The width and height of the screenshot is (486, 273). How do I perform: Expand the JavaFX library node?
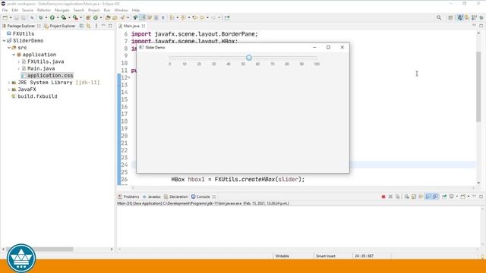(x=9, y=89)
